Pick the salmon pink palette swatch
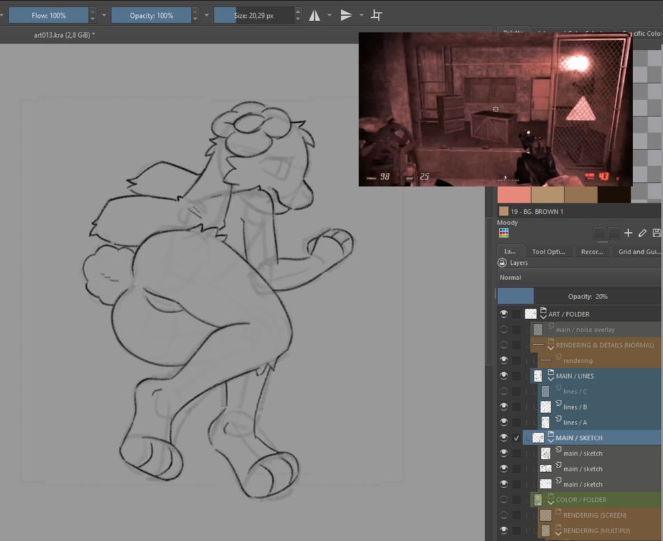Screen dimensions: 663x541 (514, 195)
